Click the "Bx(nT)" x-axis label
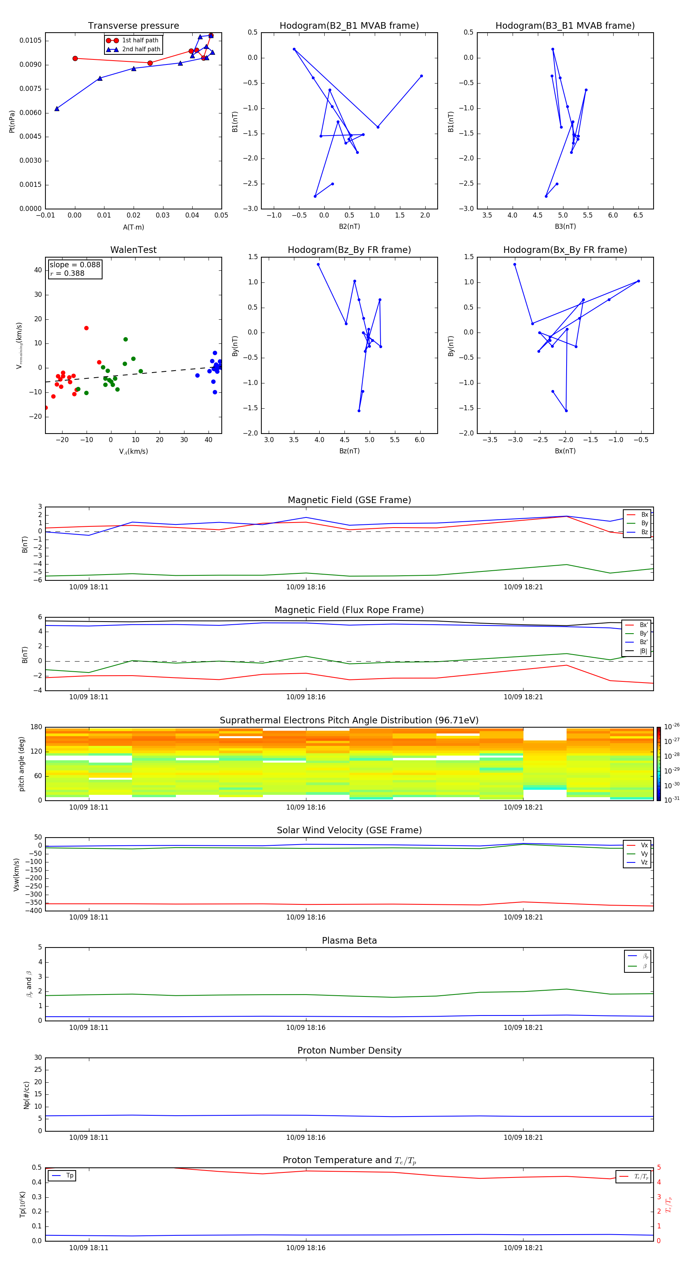699x1282 pixels. tap(565, 451)
